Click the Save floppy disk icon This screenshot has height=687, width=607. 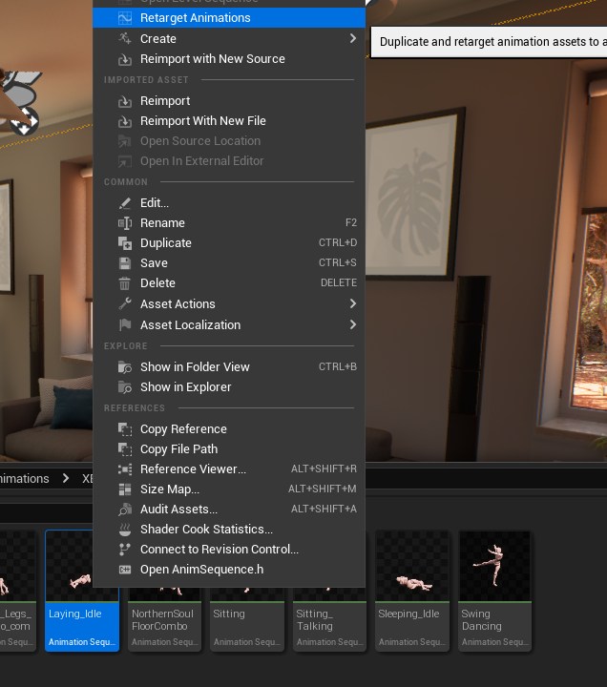click(x=125, y=263)
